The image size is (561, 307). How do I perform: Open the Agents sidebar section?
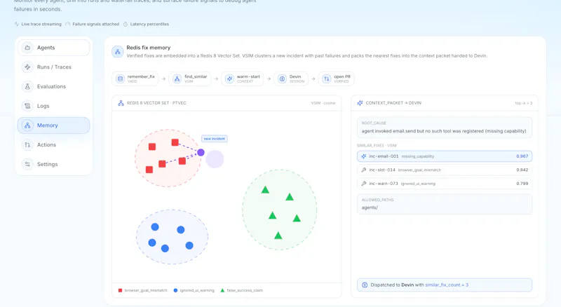pos(54,48)
